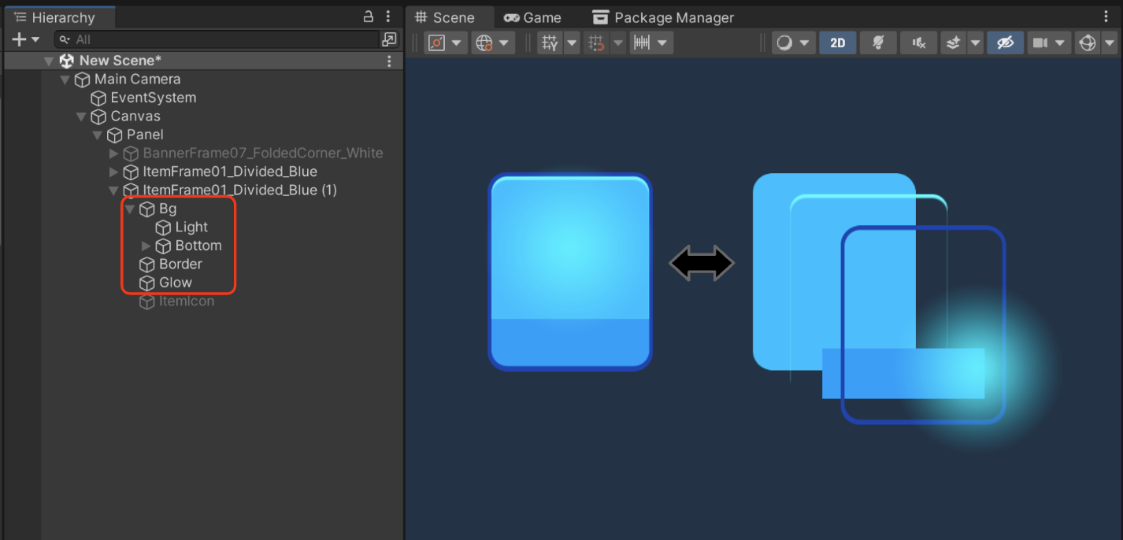Open the scene Gizmos sphere icon
The height and width of the screenshot is (540, 1123).
(x=1088, y=43)
